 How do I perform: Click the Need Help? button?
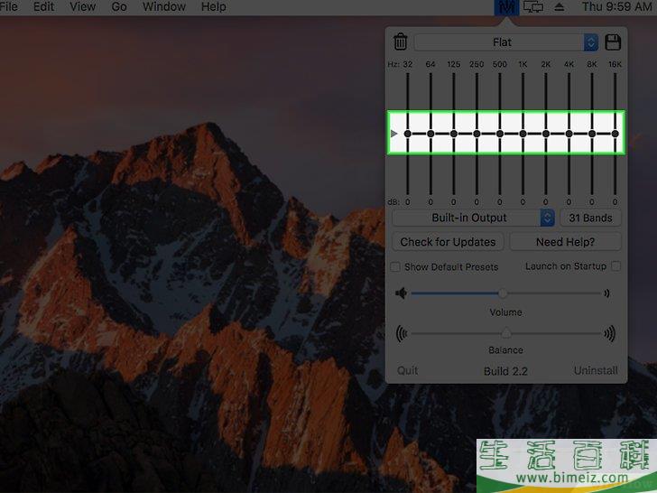565,242
